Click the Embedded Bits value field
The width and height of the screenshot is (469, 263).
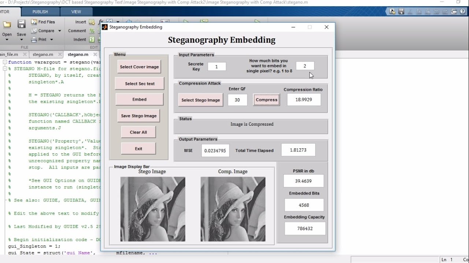coord(304,205)
